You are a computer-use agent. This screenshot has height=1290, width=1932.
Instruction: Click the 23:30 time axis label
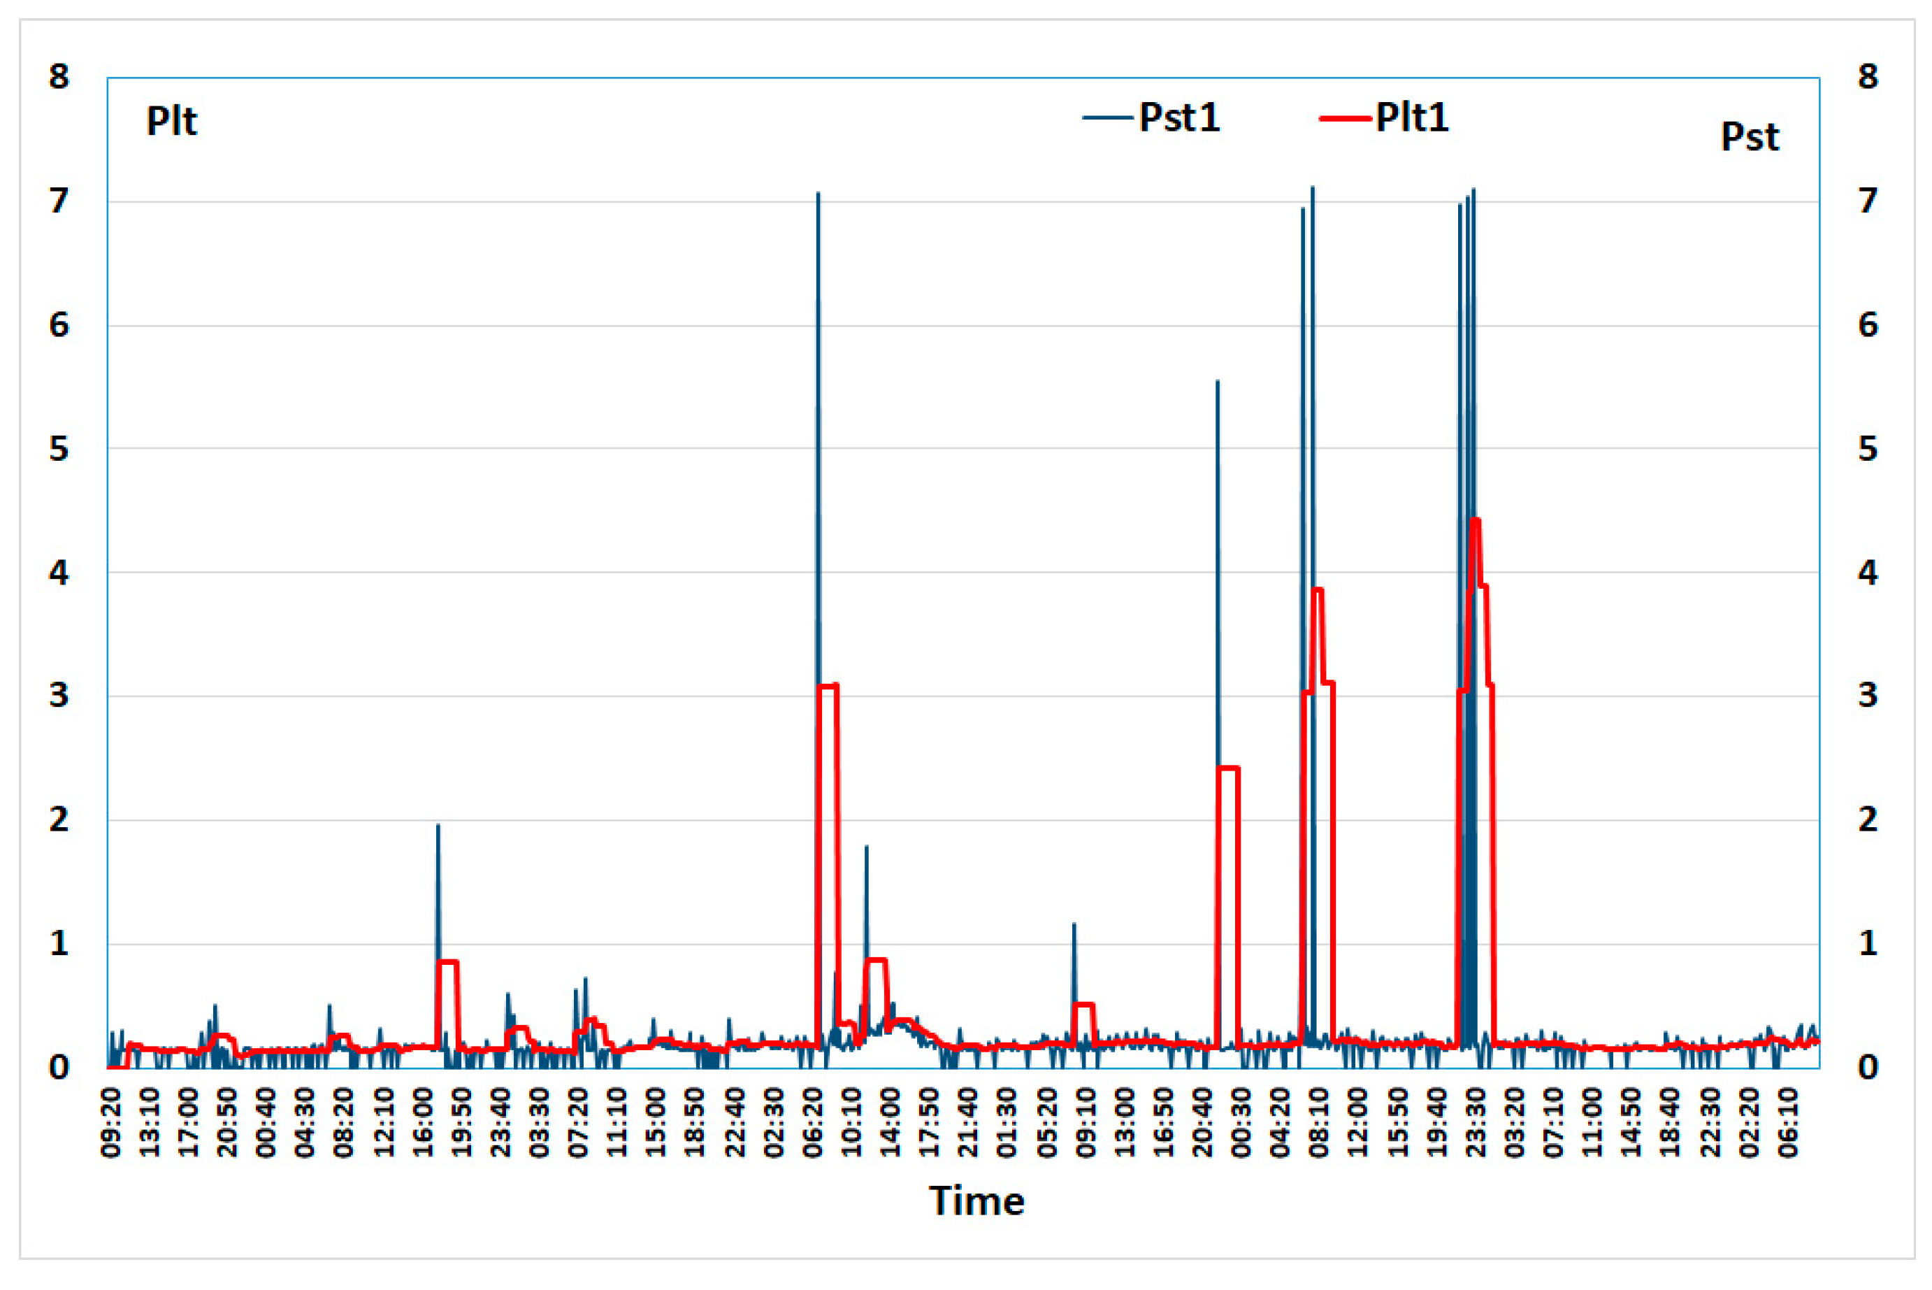click(1477, 1122)
